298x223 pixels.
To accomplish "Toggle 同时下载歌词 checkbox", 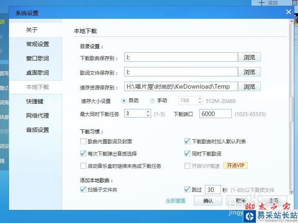I will (x=187, y=154).
